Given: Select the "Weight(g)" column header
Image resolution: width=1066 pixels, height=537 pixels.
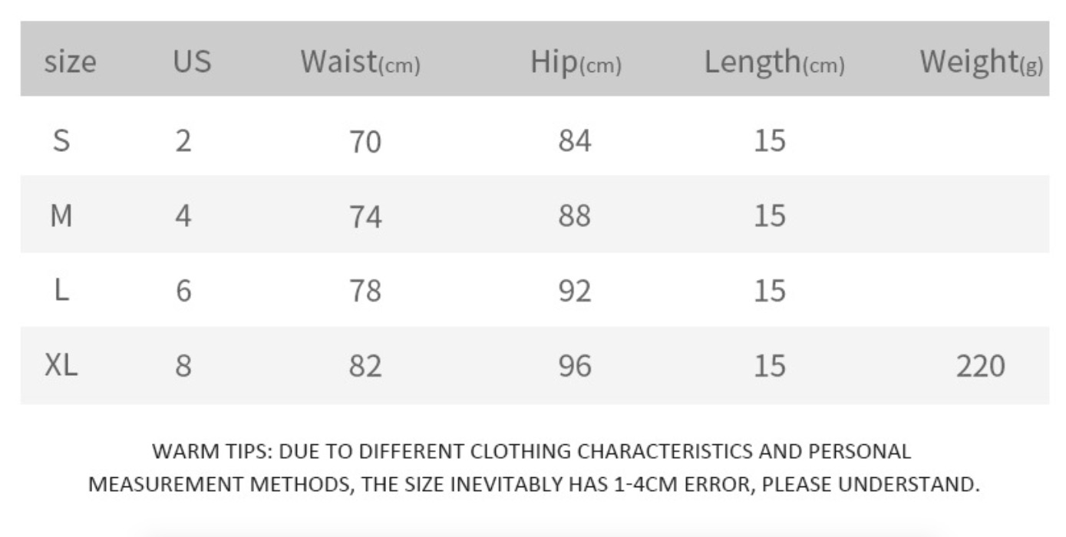Looking at the screenshot, I should pyautogui.click(x=981, y=61).
